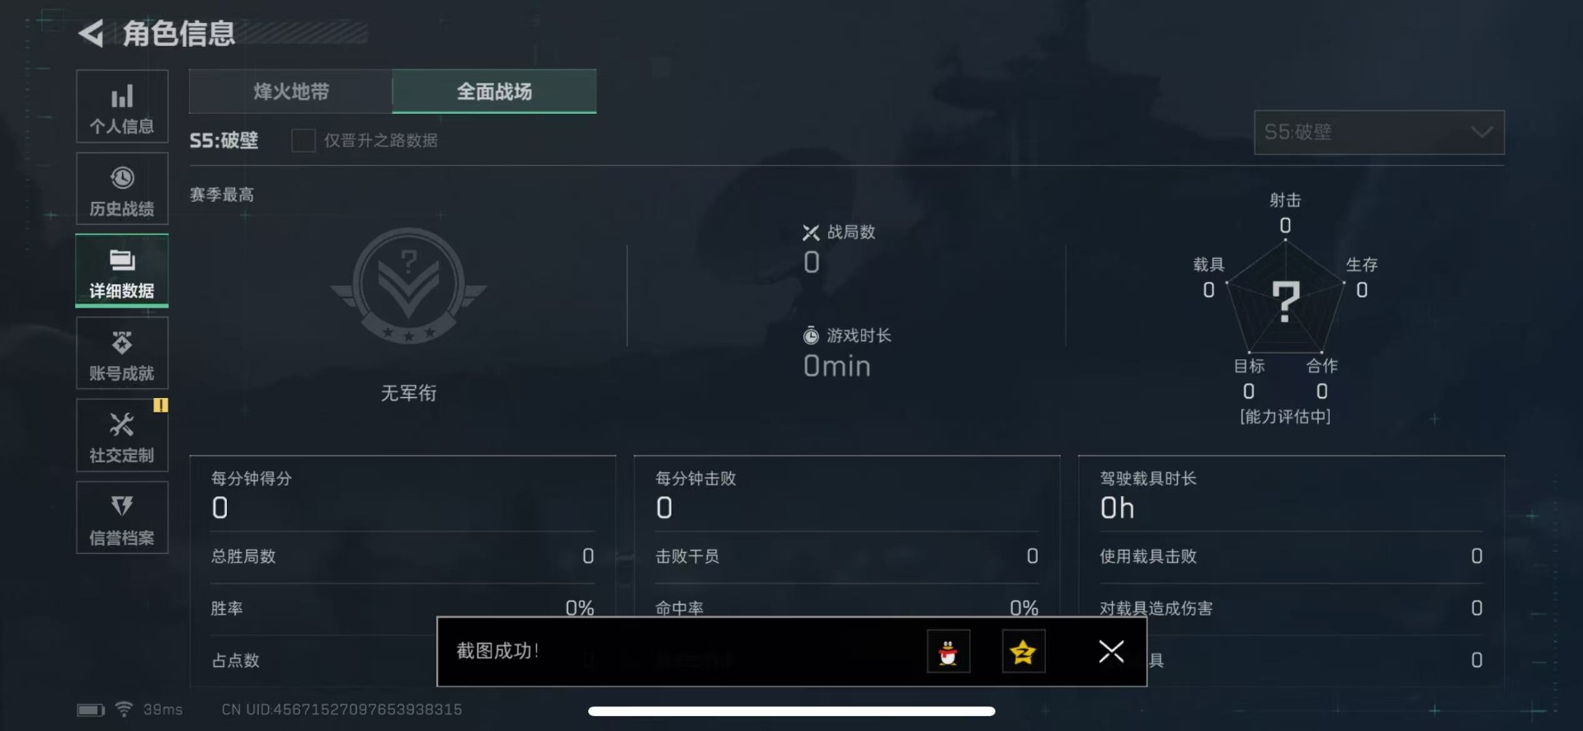Open the 个人信息 sidebar section
The width and height of the screenshot is (1583, 731).
pyautogui.click(x=122, y=106)
